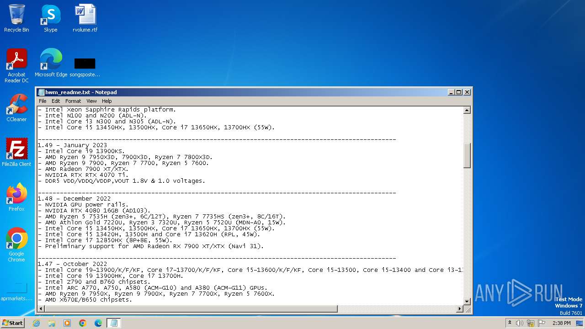The image size is (585, 329).
Task: Click the vertical scrollbar down arrow
Action: [x=467, y=301]
